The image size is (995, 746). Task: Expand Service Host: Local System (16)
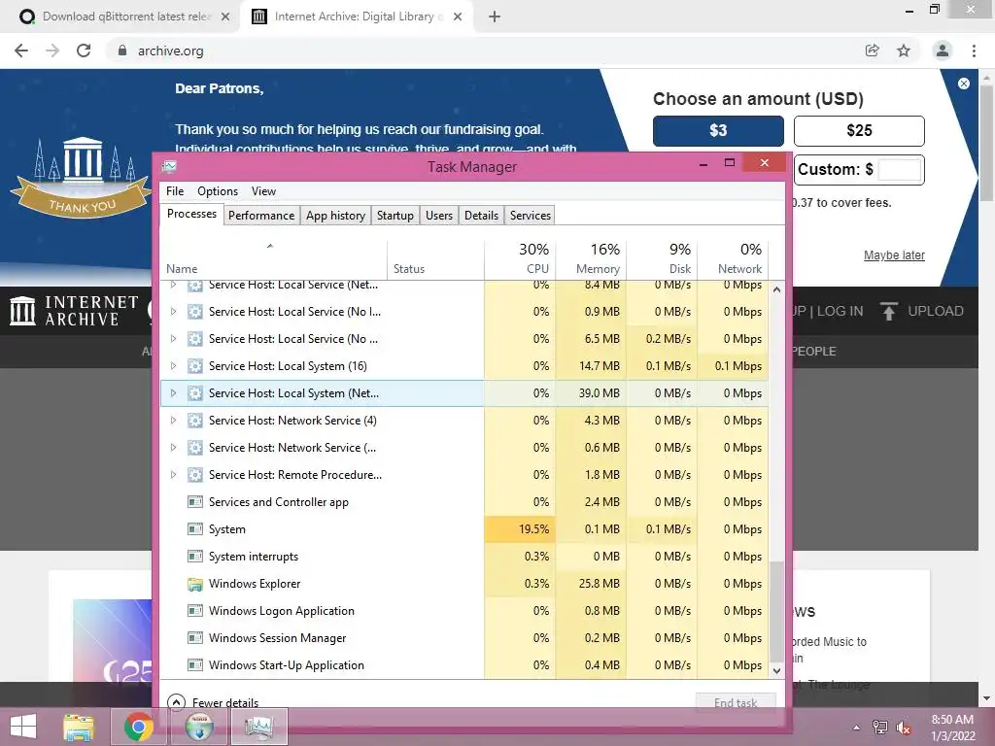pos(173,366)
